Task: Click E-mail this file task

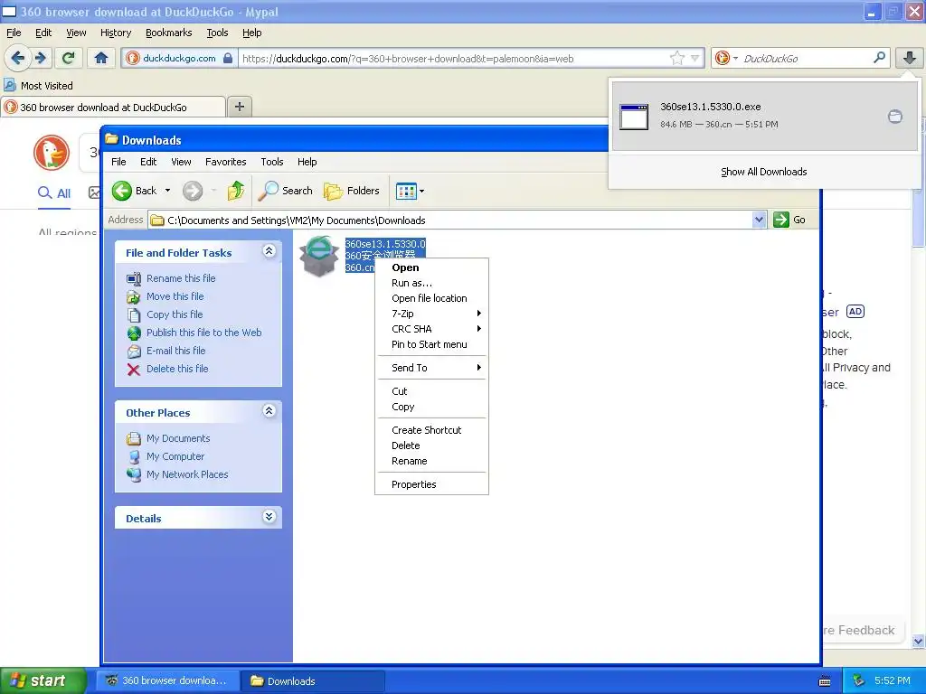Action: coord(176,351)
